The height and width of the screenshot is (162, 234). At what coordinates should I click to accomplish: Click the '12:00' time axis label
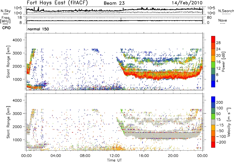114,156
